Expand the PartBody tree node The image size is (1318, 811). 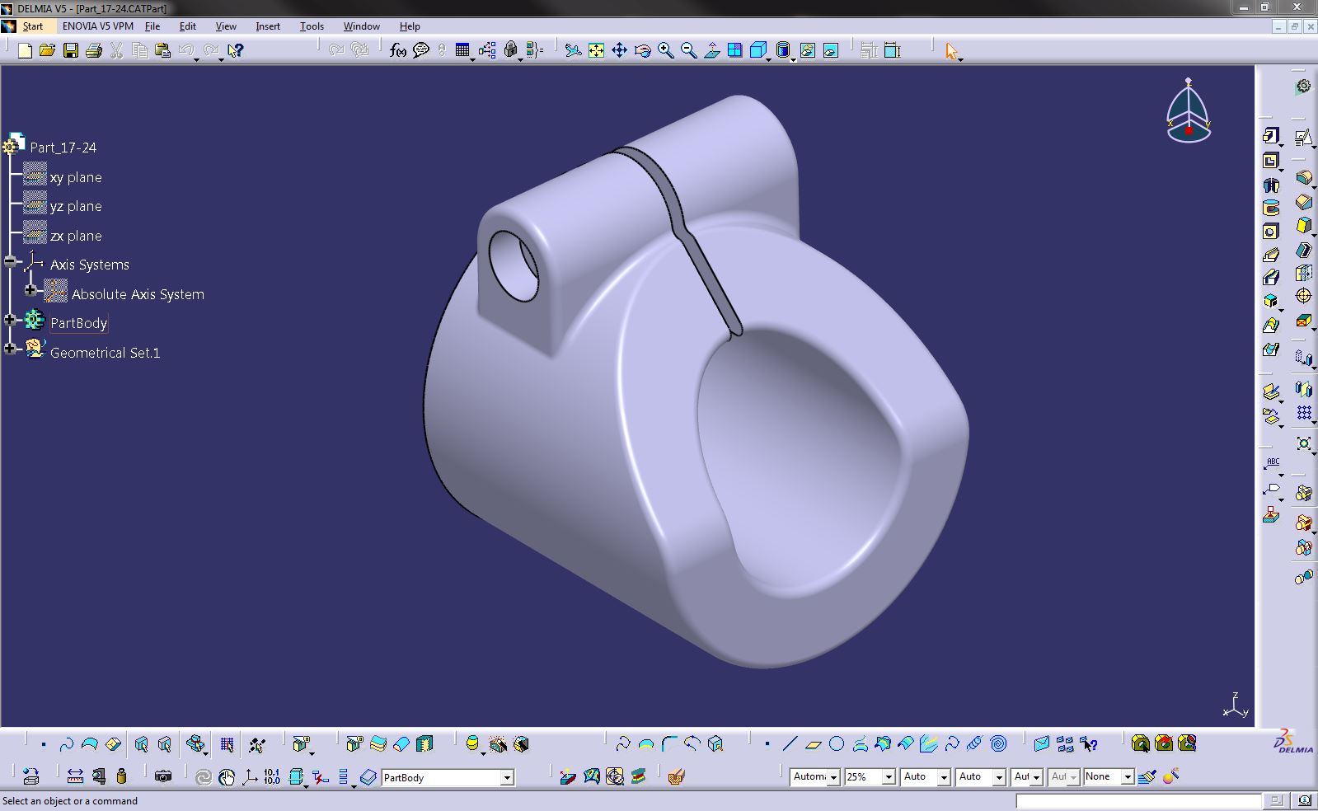pyautogui.click(x=10, y=320)
